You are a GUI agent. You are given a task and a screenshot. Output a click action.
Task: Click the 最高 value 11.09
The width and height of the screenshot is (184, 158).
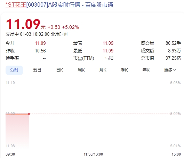point(108,43)
